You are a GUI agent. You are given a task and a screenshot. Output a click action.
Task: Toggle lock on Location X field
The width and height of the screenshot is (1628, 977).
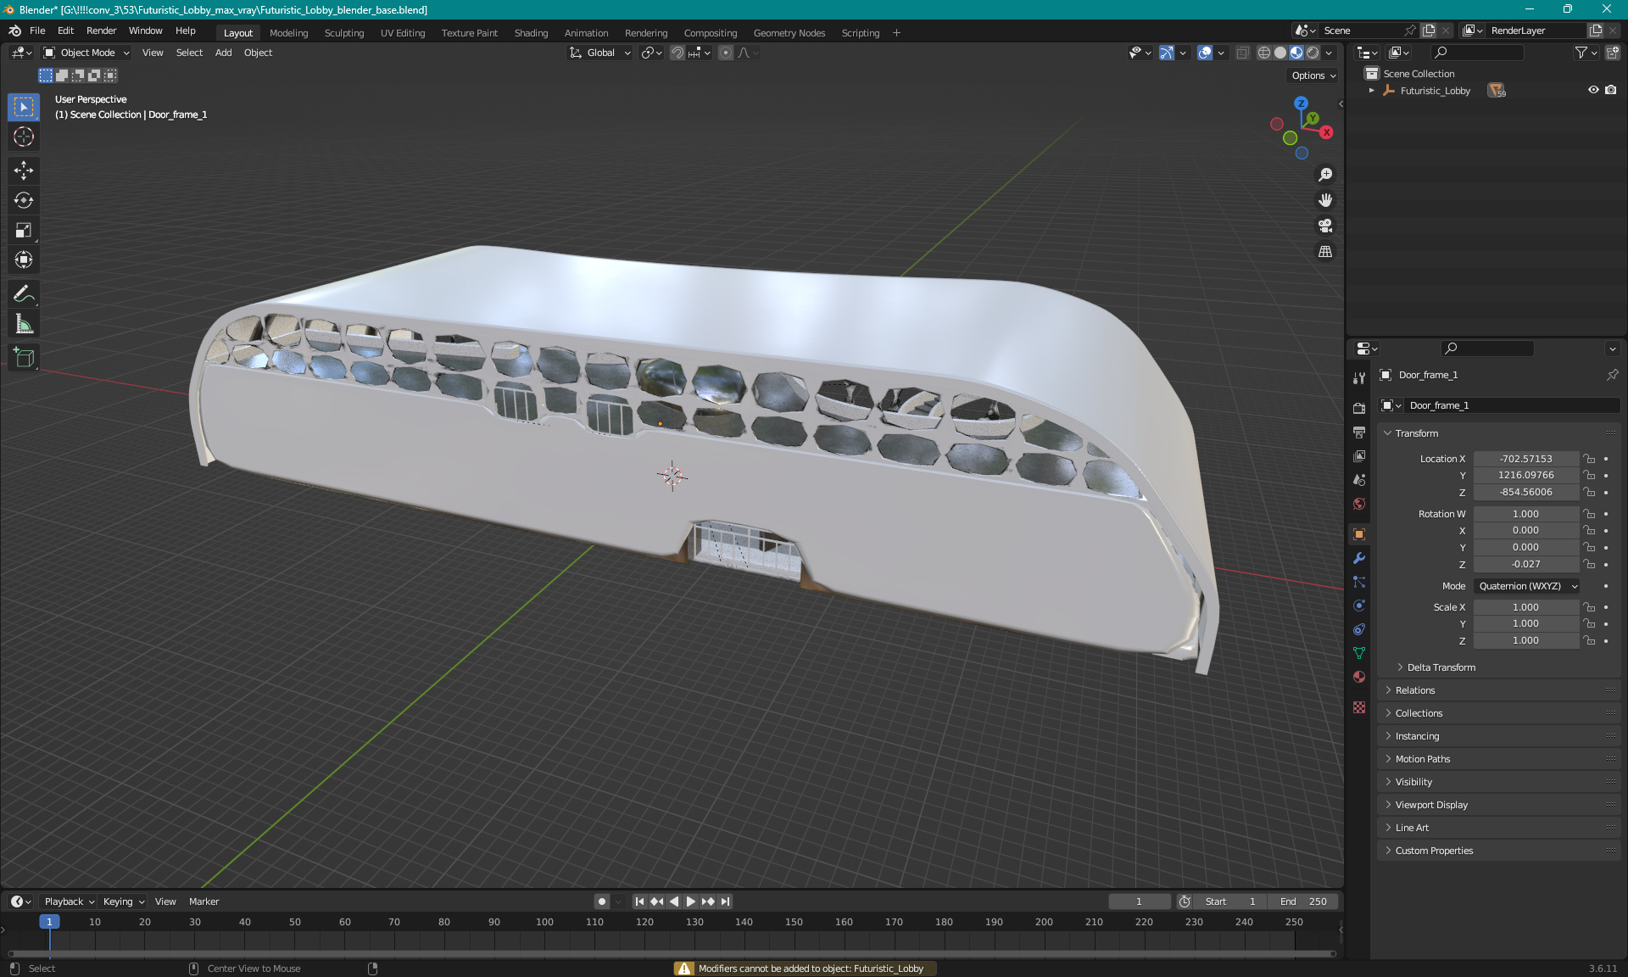1590,458
